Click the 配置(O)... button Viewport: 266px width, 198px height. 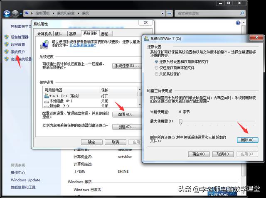[127, 115]
